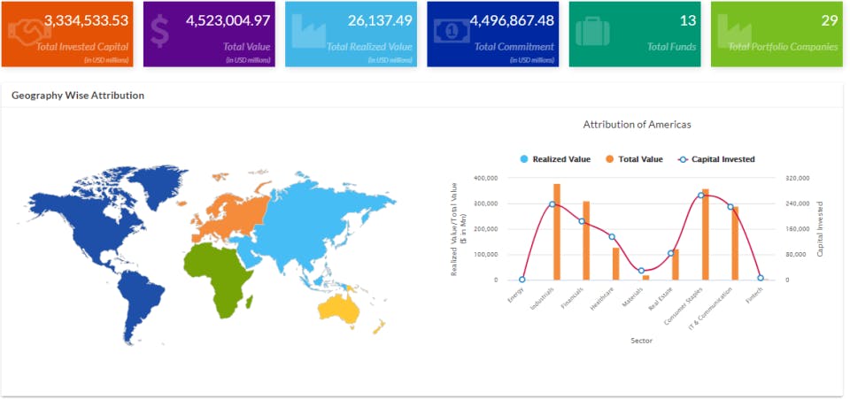850x399 pixels.
Task: Toggle the Total Value legend series
Action: (x=634, y=159)
